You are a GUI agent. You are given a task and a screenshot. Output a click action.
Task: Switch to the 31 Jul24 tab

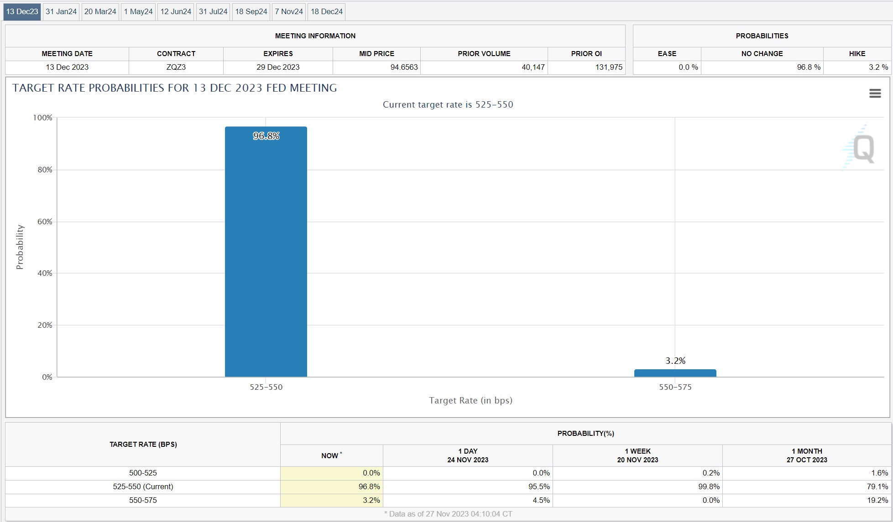point(213,11)
